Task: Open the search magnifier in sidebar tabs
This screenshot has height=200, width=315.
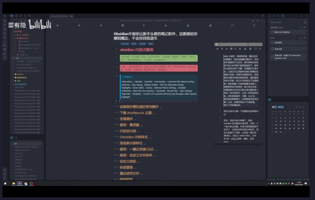Action: (x=21, y=16)
